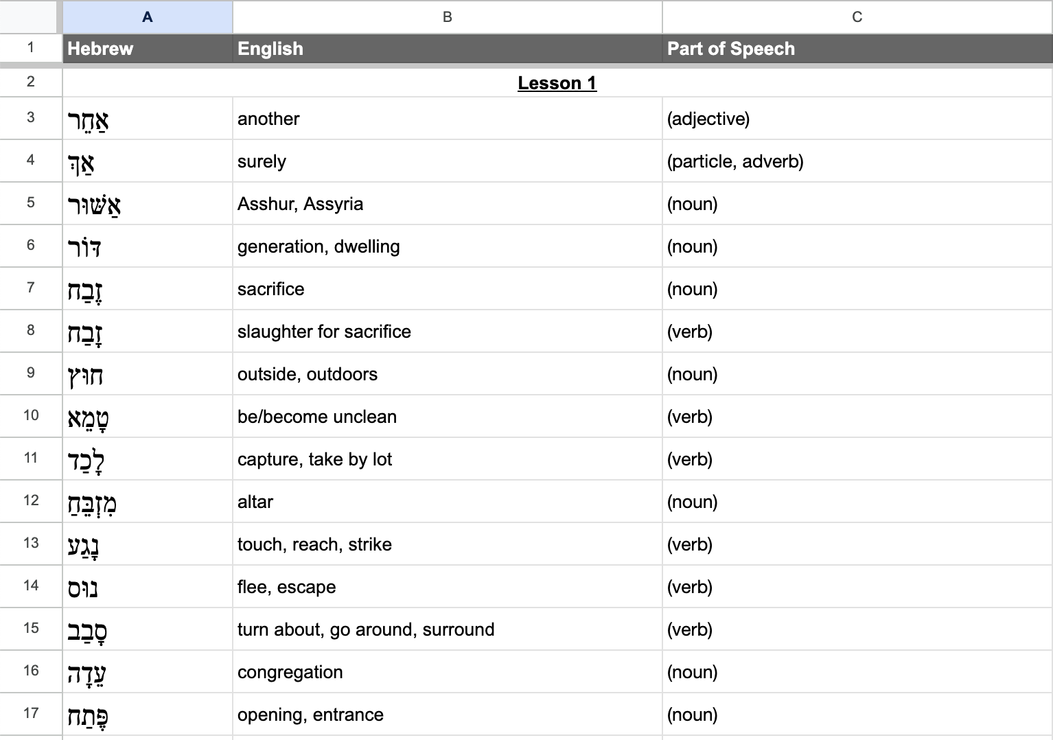Select the cell 'opening, entrance'
Screen dimensions: 1053x740
coord(448,715)
